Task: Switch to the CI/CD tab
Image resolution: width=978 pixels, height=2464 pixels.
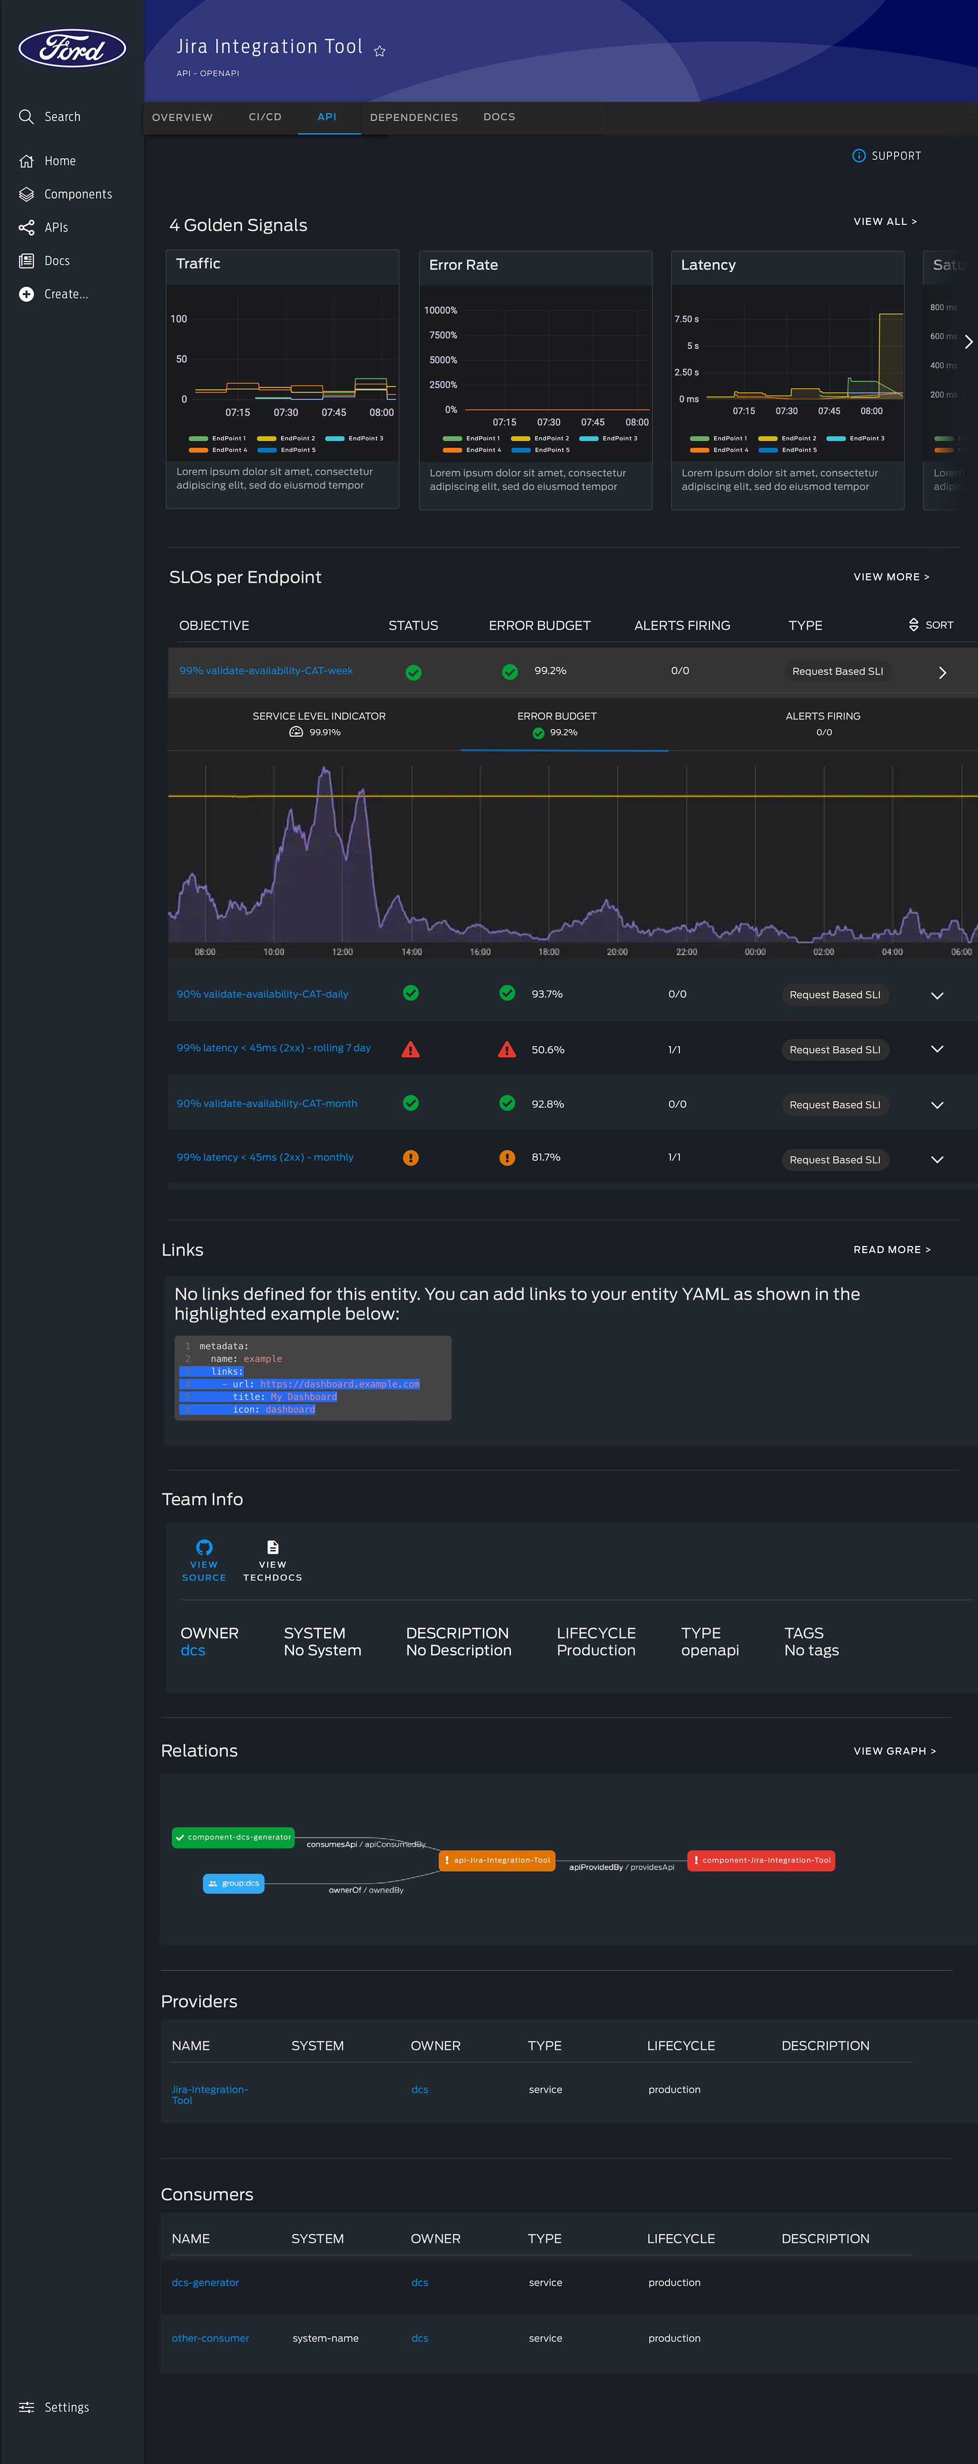Action: coord(265,118)
